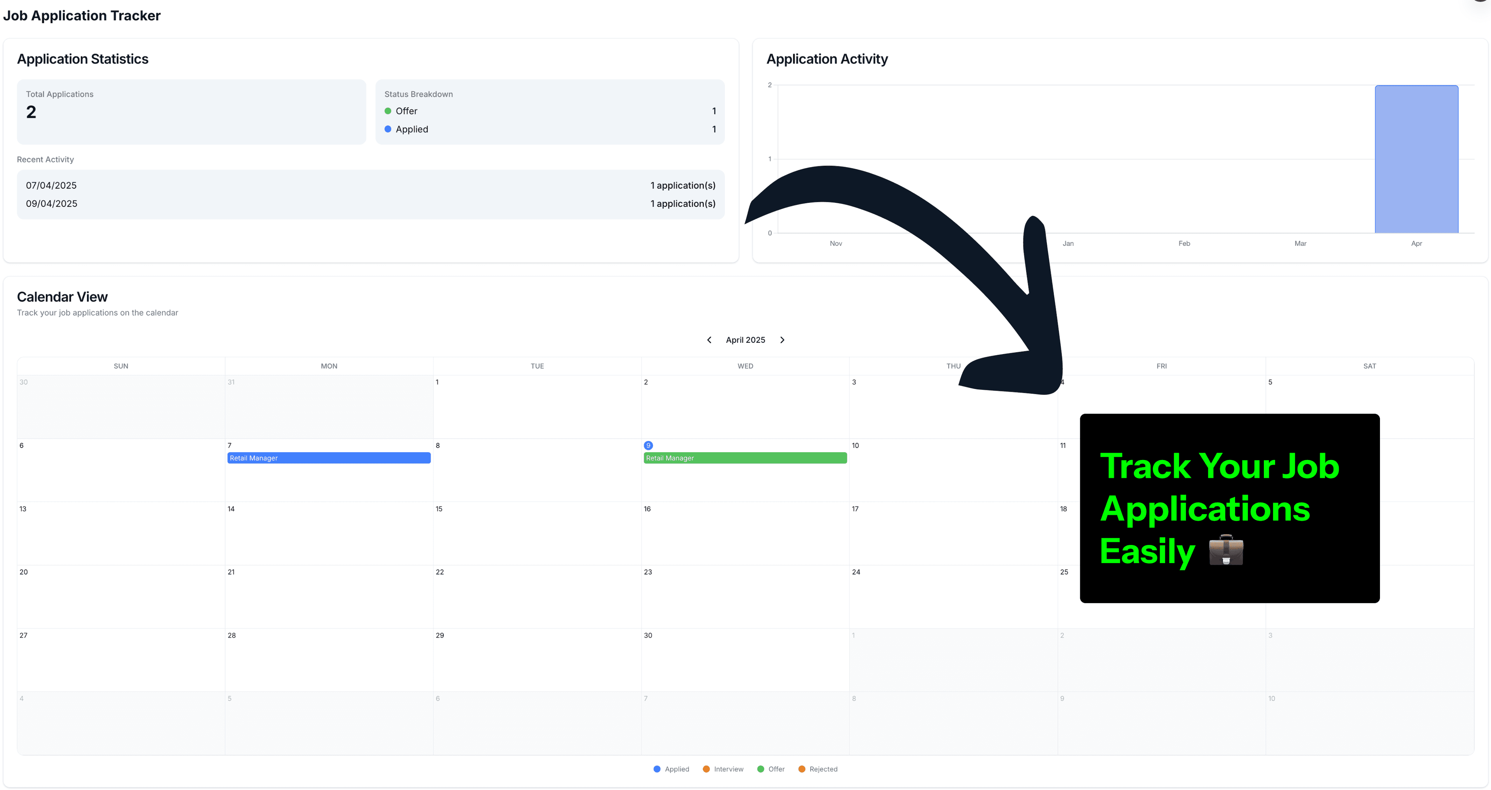
Task: Click the Calendar View heading
Action: (x=63, y=297)
